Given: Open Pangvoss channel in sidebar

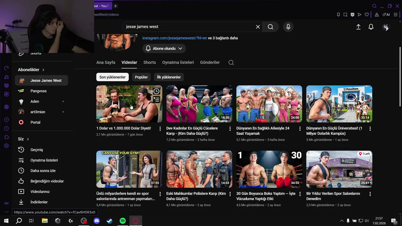Looking at the screenshot, I should pos(41,91).
